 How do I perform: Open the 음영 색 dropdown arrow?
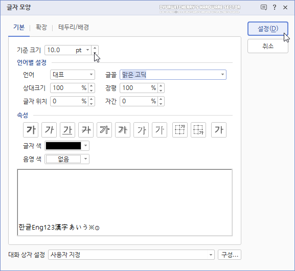click(x=85, y=159)
